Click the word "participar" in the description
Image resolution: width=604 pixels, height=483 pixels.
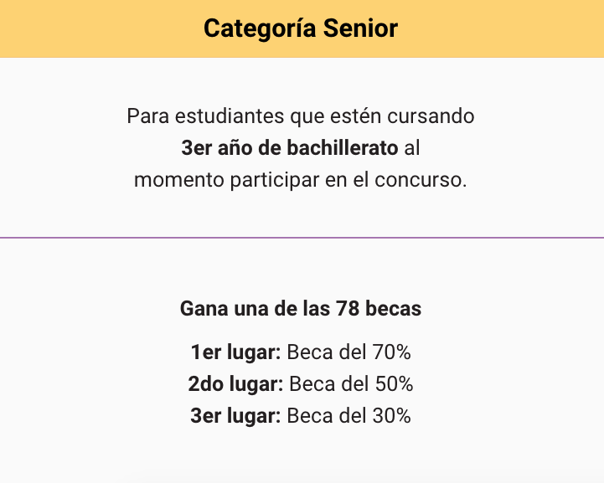coord(270,181)
